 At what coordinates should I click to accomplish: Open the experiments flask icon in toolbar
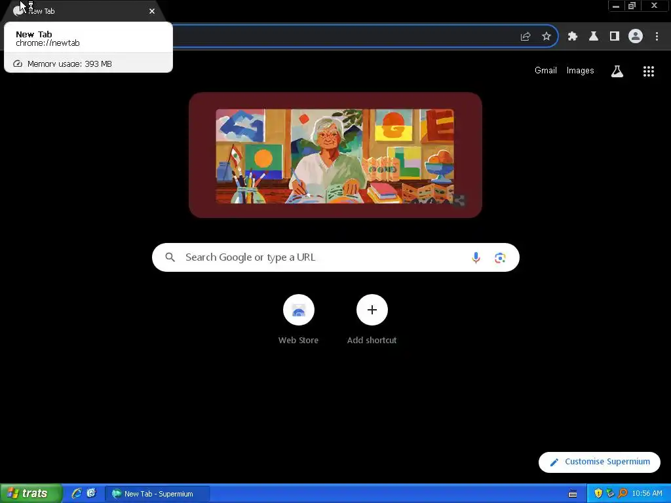pyautogui.click(x=594, y=37)
